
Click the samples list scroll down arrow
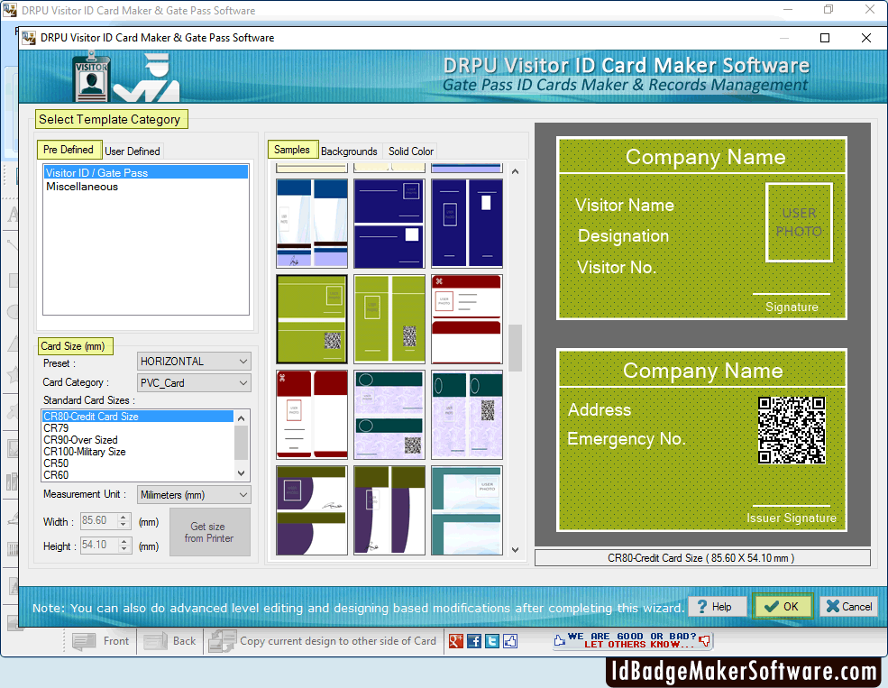click(515, 550)
